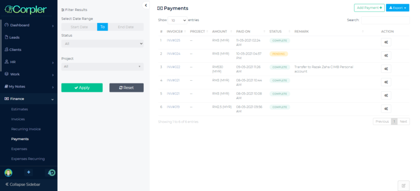
Task: Select page 1 in pagination
Action: coord(394,122)
